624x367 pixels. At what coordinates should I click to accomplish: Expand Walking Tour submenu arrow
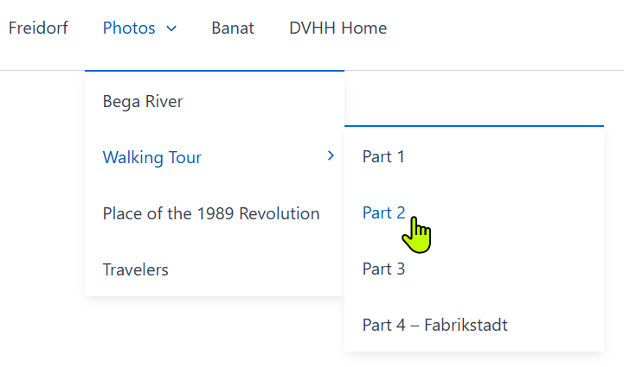tap(331, 156)
